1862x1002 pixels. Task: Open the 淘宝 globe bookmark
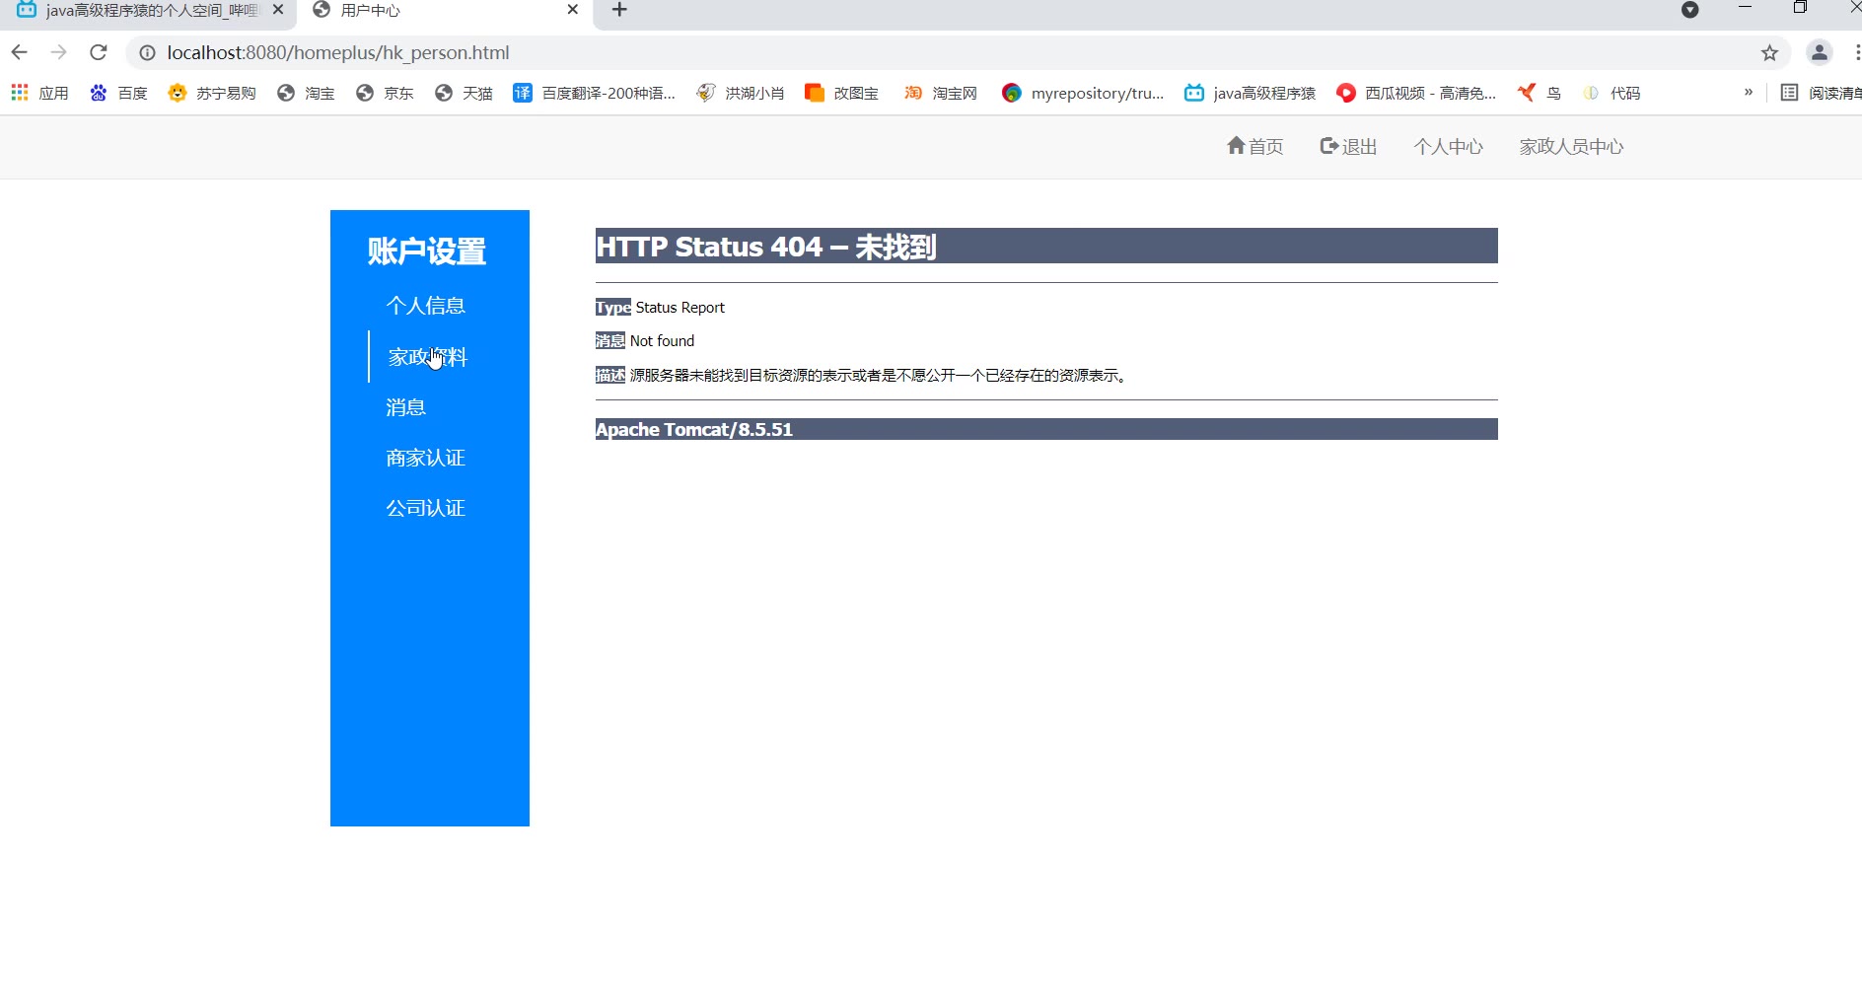306,93
